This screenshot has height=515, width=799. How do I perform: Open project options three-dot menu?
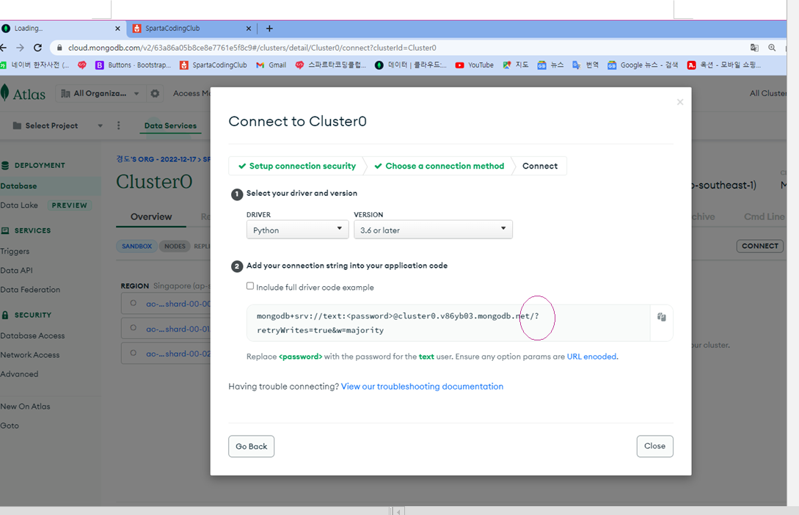(x=119, y=125)
